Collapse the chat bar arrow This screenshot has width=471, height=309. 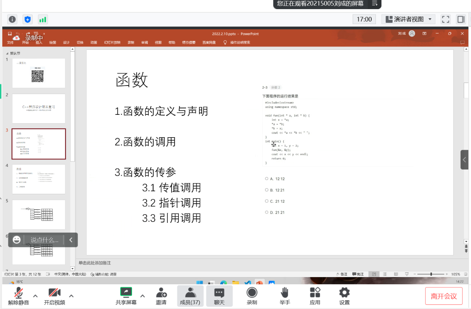[x=71, y=240]
